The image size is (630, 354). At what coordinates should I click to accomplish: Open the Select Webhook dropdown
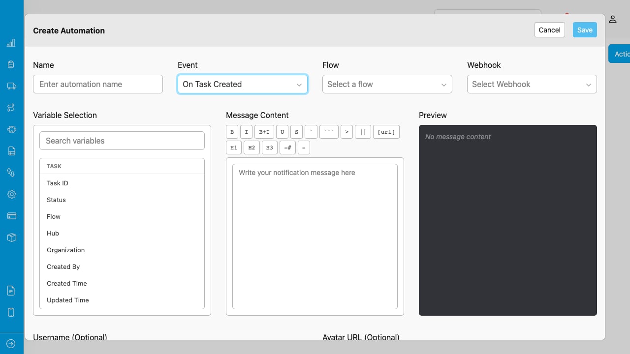pyautogui.click(x=532, y=84)
